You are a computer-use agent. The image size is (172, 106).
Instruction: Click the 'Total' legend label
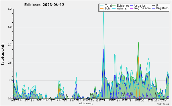[x=108, y=5]
